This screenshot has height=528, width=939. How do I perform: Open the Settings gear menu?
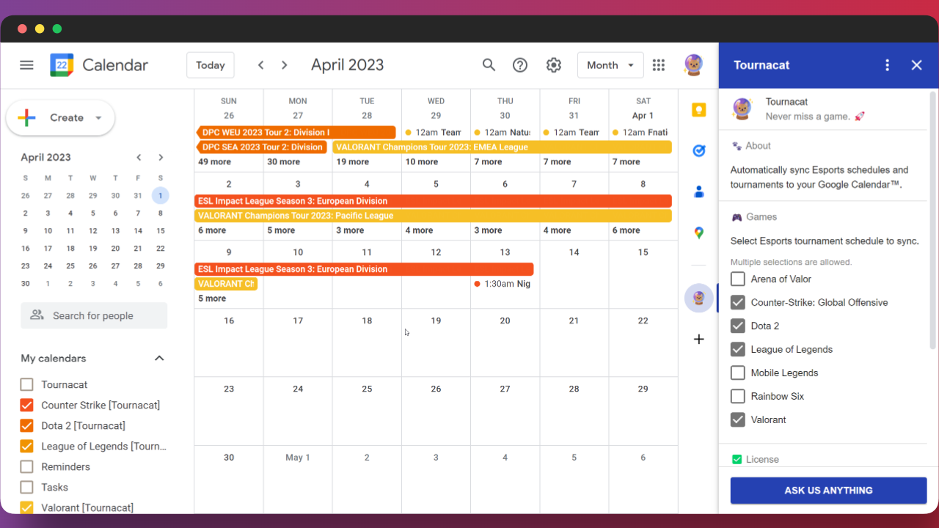[x=554, y=65]
